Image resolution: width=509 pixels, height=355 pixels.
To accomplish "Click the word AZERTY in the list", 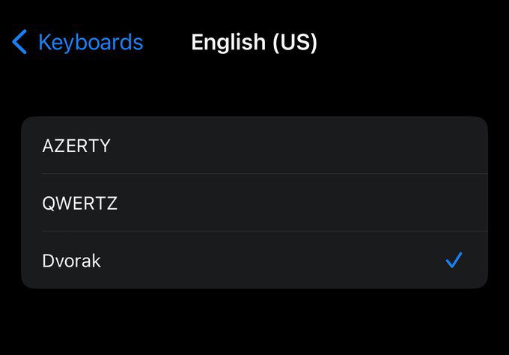I will (76, 145).
